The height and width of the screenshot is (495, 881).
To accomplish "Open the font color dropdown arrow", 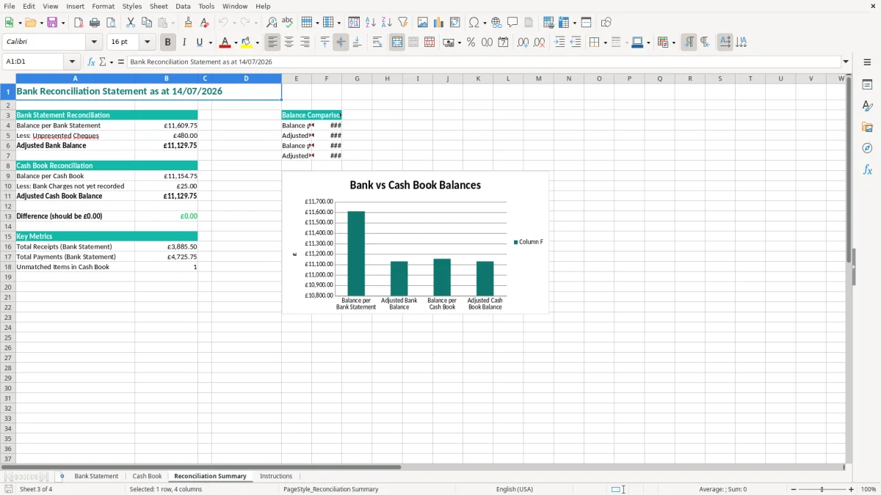I will click(x=236, y=43).
